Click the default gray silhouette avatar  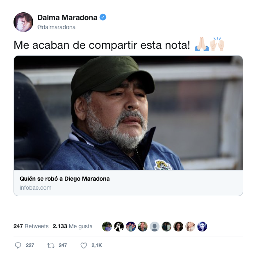155,227
